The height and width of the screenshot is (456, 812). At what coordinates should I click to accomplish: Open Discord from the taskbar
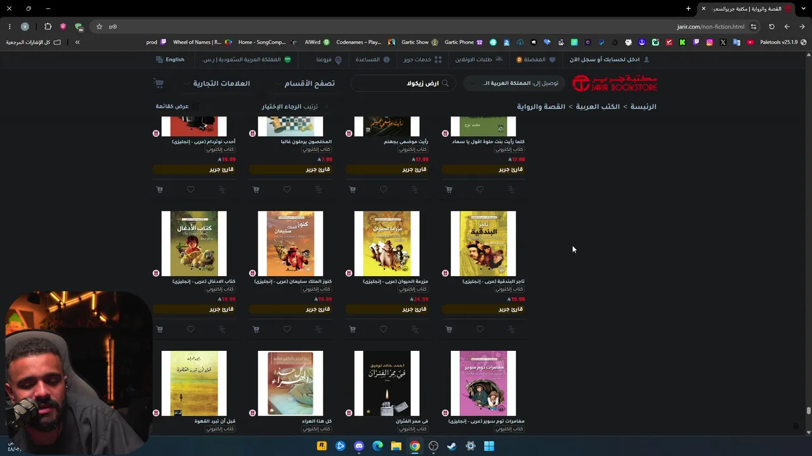point(359,446)
